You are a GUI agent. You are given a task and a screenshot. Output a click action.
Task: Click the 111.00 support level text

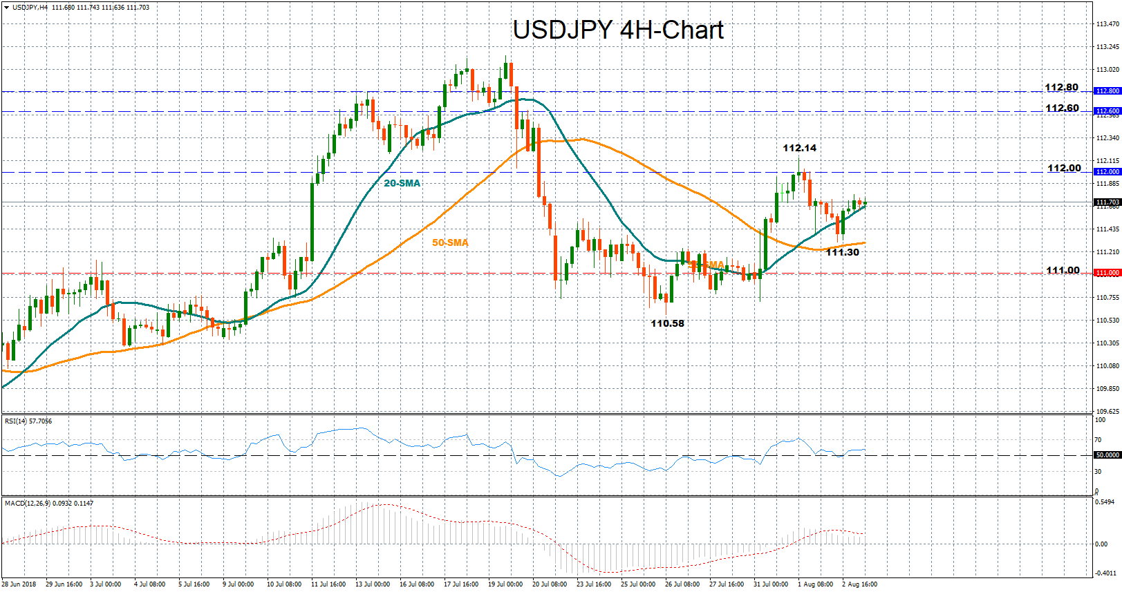click(x=1063, y=270)
